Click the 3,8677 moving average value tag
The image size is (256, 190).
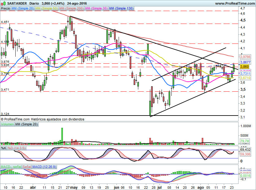pyautogui.click(x=245, y=62)
